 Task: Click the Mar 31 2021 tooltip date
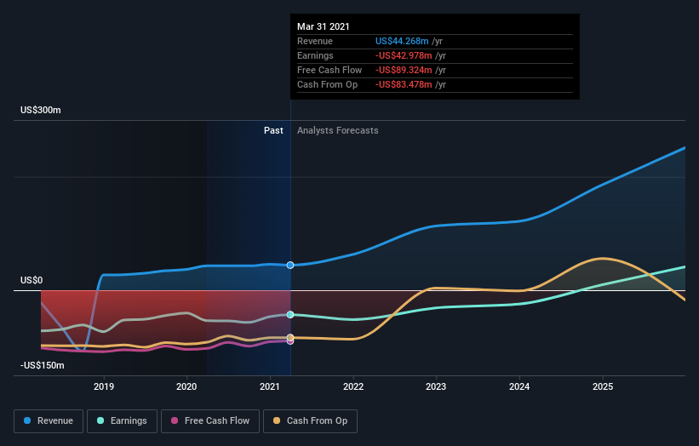[324, 26]
